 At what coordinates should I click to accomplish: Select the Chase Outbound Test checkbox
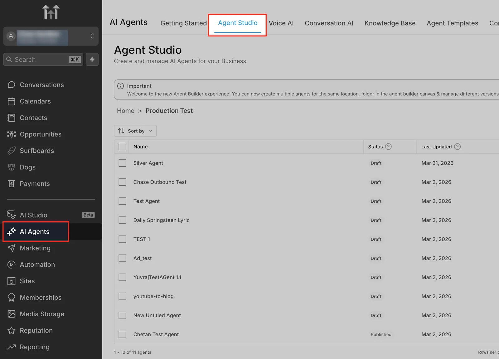tap(122, 182)
